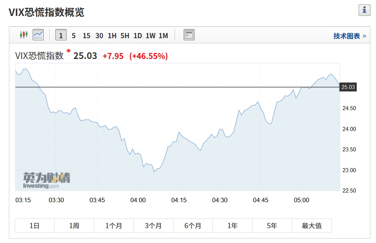376x243 pixels.
Task: Switch to the 5H interval
Action: [x=125, y=35]
